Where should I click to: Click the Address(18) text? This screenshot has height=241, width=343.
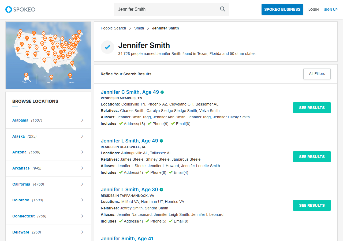(135, 124)
